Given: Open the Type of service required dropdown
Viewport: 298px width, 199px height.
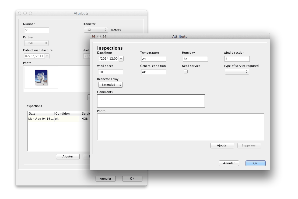Looking at the screenshot, I should [x=237, y=72].
